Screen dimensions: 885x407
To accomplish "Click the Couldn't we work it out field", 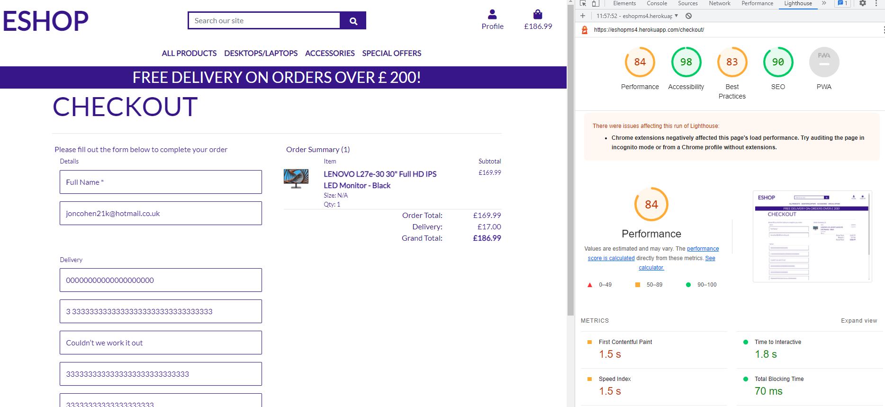I will [161, 343].
